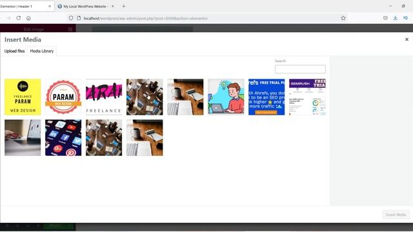Image resolution: width=413 pixels, height=232 pixels.
Task: Choose the social media app icons image
Action: click(63, 137)
